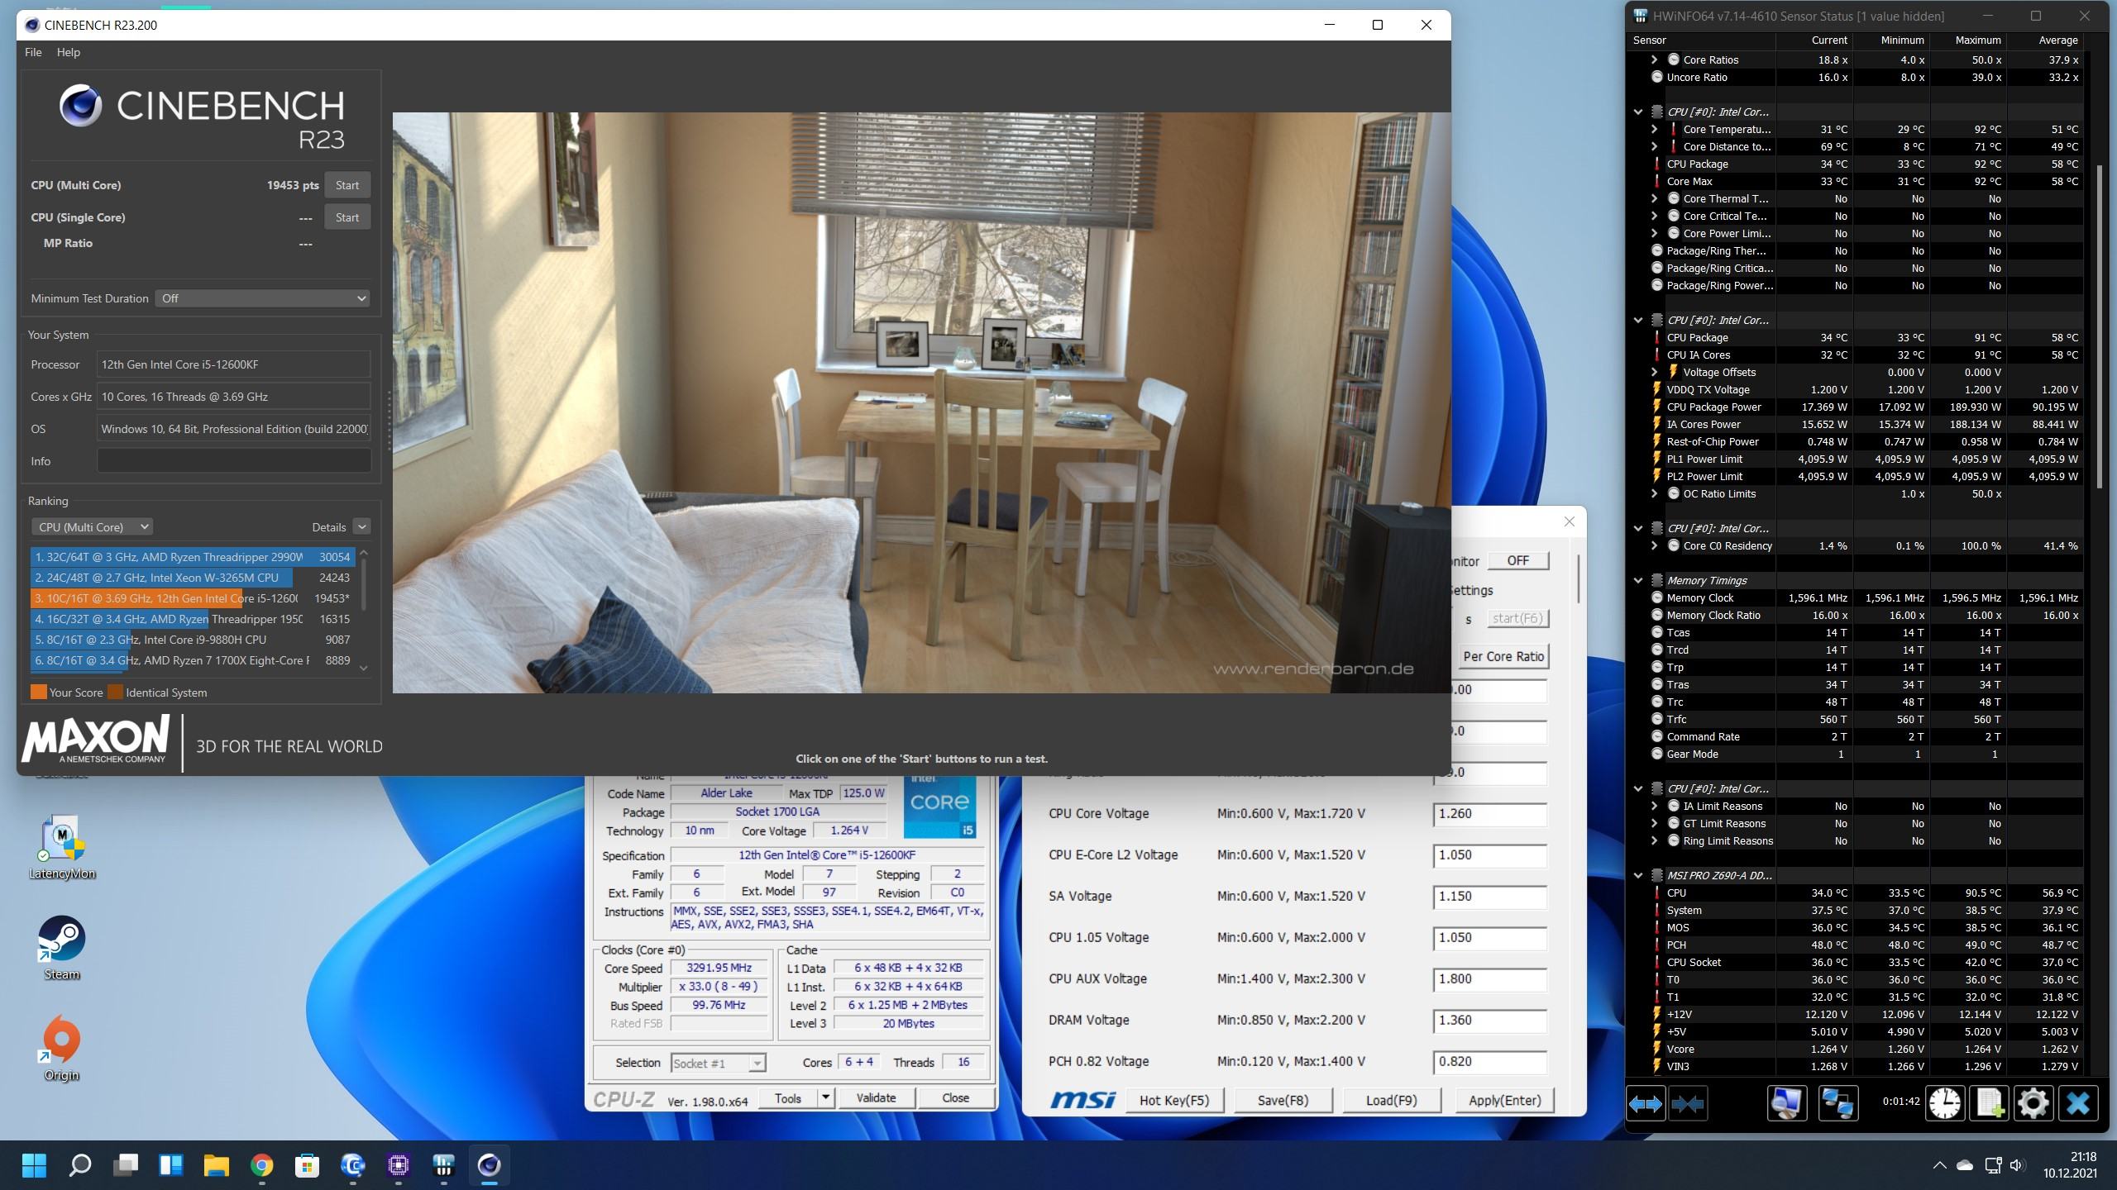Viewport: 2117px width, 1190px height.
Task: Click HWiNFO Average column header
Action: pos(2044,40)
